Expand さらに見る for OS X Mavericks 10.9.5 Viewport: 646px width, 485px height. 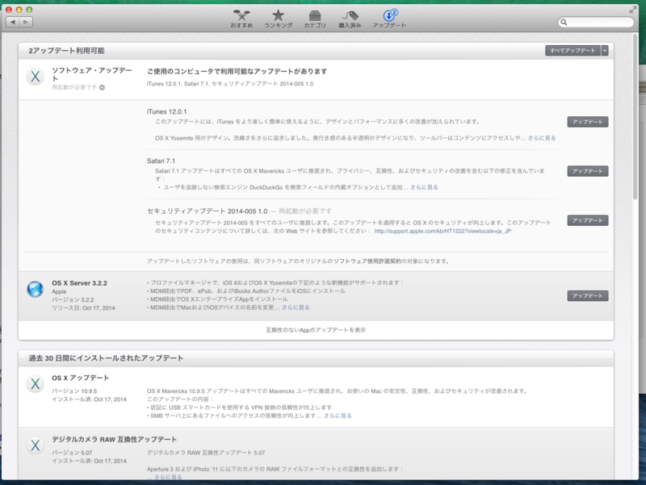coord(338,416)
